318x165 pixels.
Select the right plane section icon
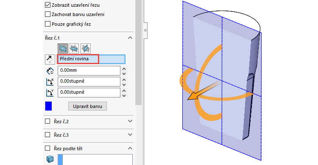coord(85,49)
